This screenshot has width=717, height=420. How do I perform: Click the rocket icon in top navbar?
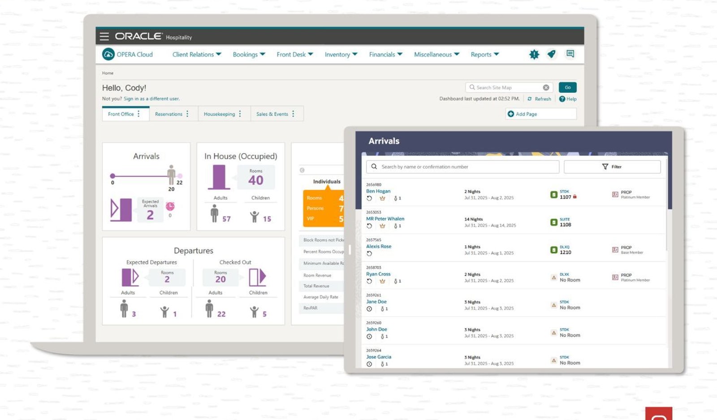point(552,54)
